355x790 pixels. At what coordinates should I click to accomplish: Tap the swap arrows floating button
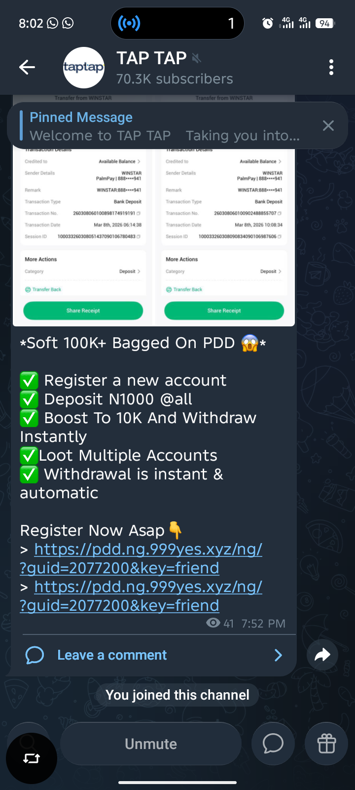click(32, 758)
